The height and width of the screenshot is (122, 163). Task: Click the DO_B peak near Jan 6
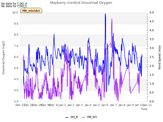coord(105,14)
